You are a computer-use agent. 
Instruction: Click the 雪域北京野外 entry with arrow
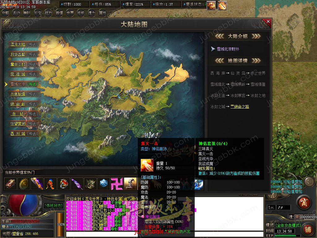(x=225, y=49)
